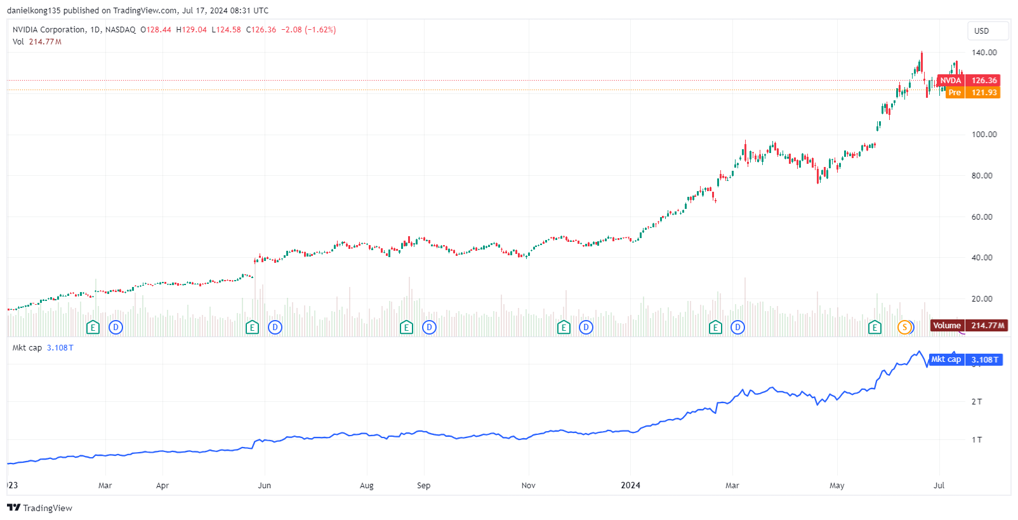Viewport: 1018px width, 520px height.
Task: Click the rightmost earnings E marker
Action: 875,328
